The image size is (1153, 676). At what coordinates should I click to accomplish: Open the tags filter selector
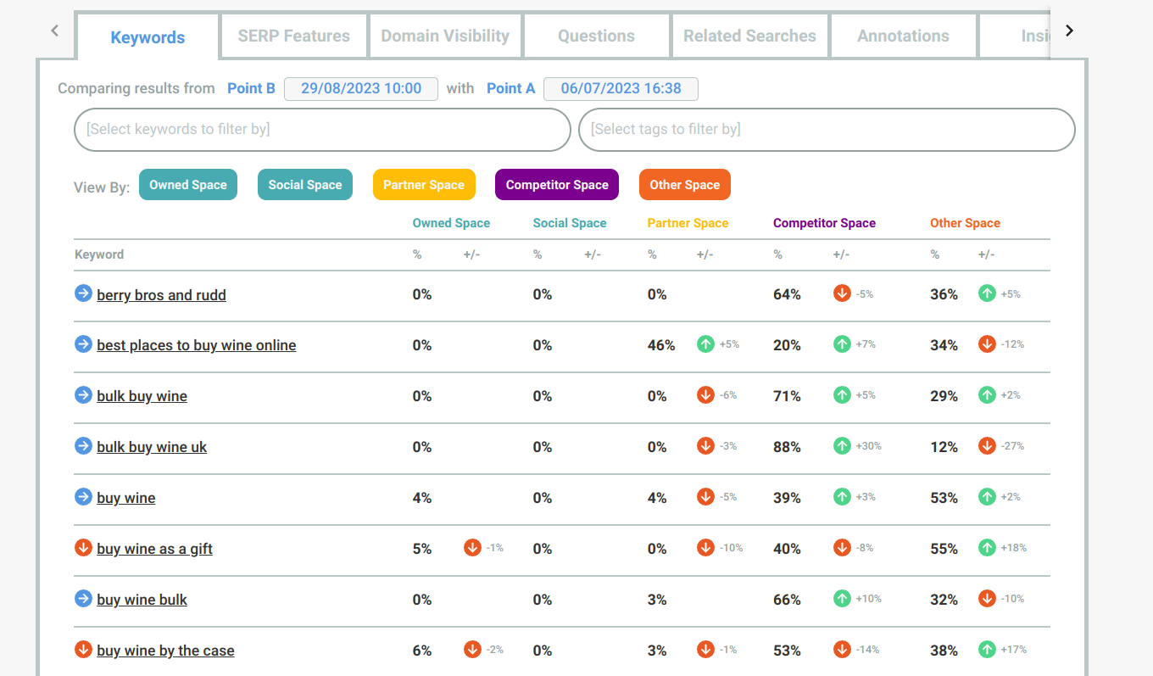(827, 130)
